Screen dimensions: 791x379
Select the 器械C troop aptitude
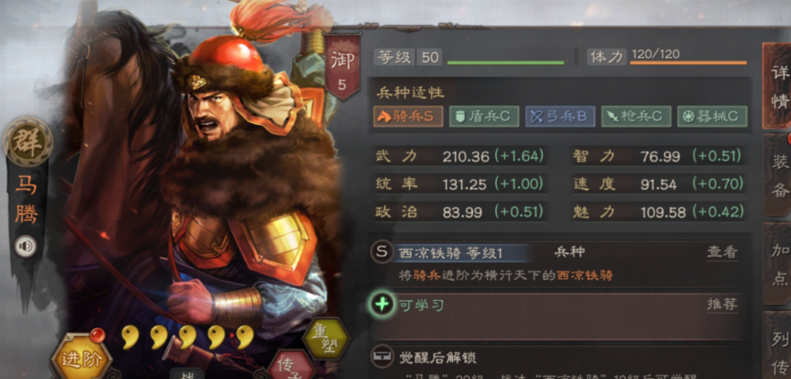(712, 117)
